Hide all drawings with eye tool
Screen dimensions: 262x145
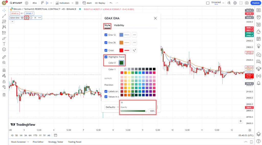[x=4, y=87]
